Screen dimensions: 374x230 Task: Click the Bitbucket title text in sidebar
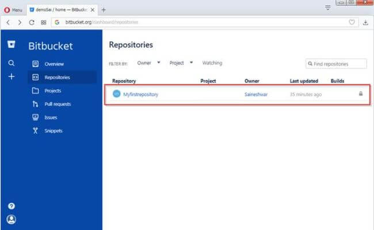(x=51, y=46)
